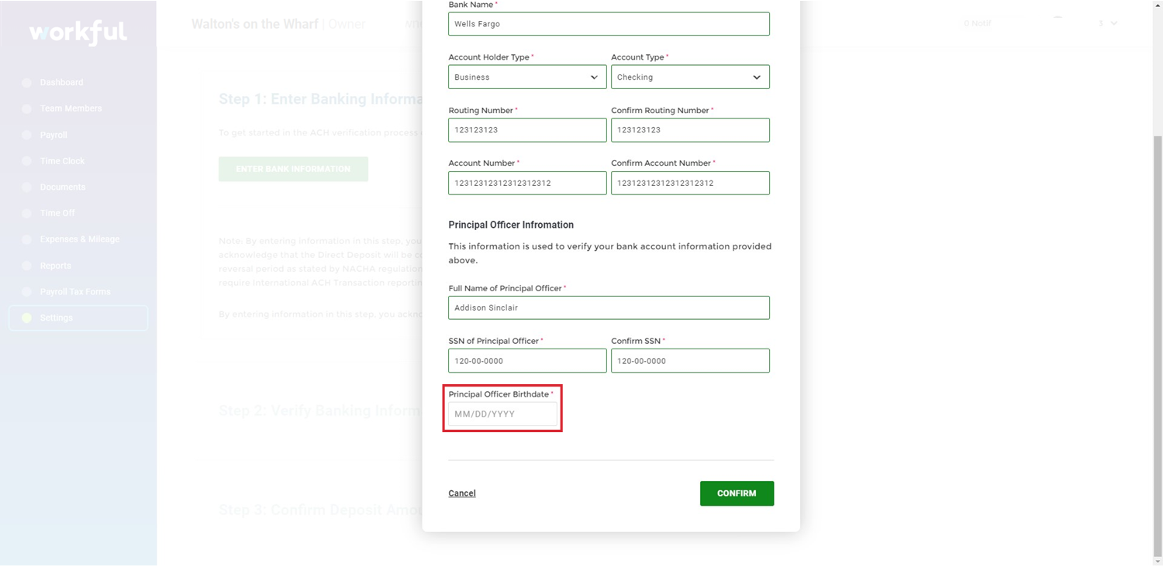Open the Account Type dropdown
This screenshot has height=567, width=1163.
click(690, 77)
